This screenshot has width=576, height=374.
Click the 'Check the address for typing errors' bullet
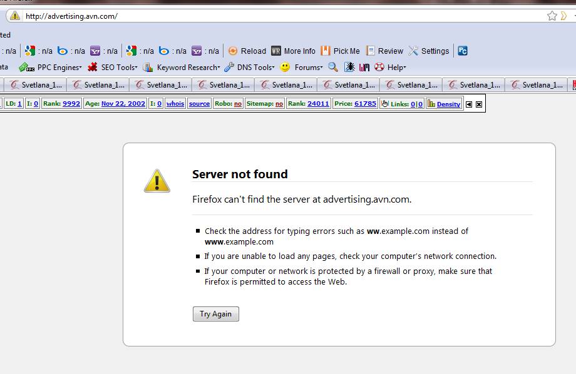tap(336, 236)
